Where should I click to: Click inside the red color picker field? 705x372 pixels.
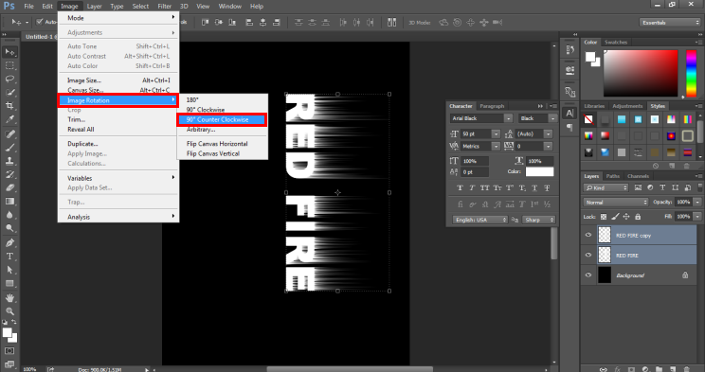tap(641, 73)
